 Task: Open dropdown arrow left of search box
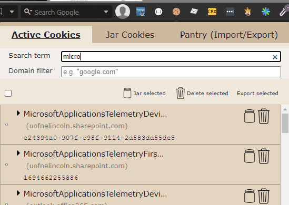(x=12, y=12)
